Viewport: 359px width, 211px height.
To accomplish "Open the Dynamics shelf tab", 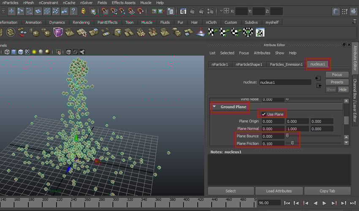I will tap(57, 22).
